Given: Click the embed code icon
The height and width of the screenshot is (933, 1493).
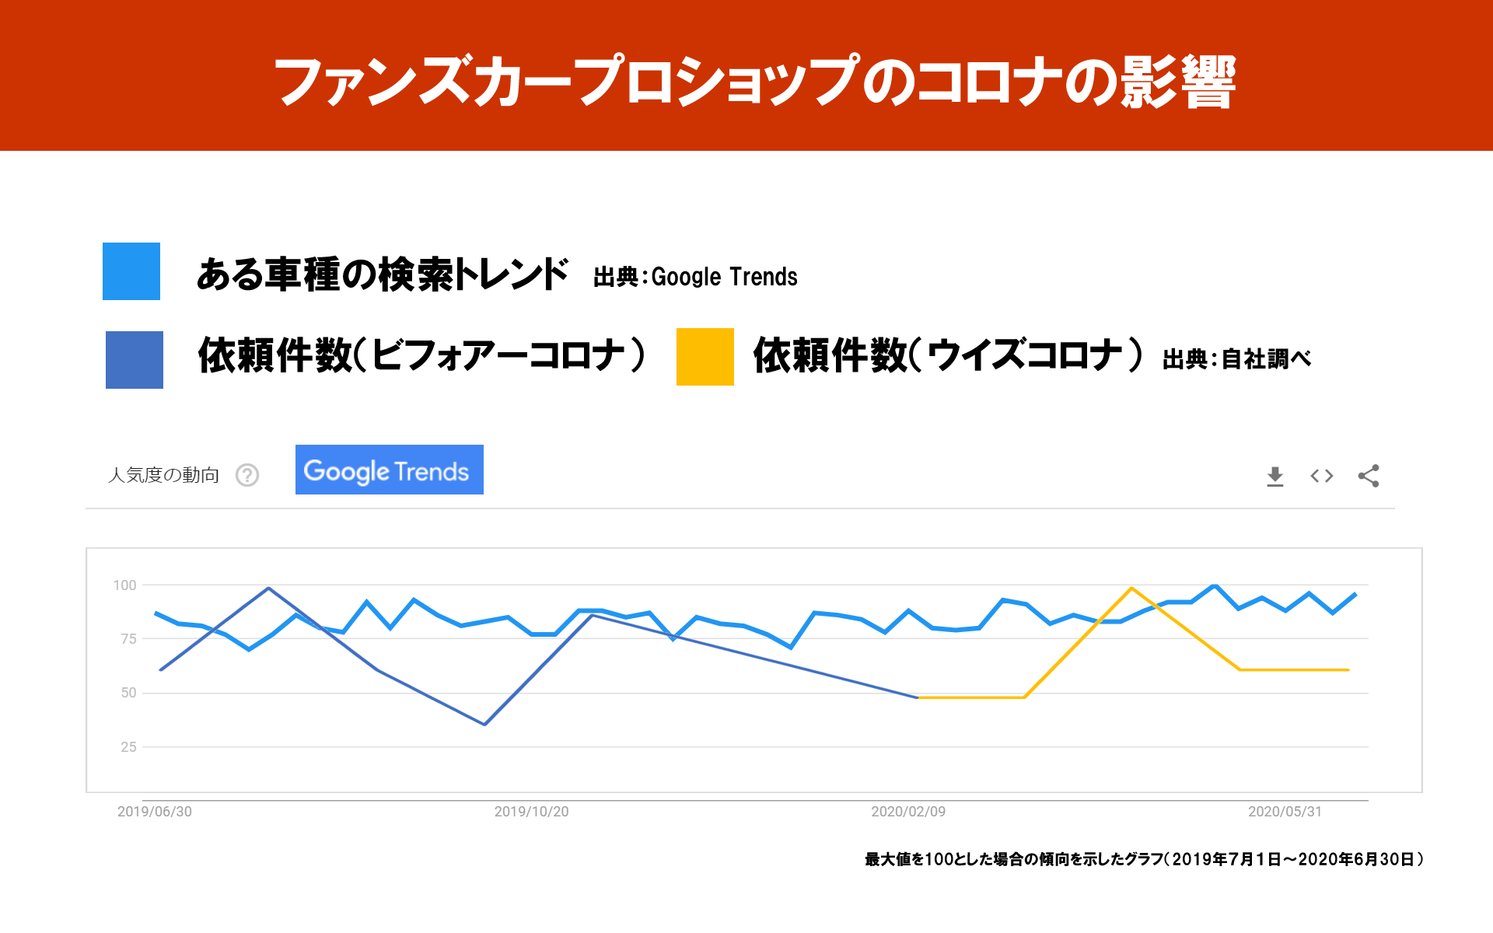Looking at the screenshot, I should click(1322, 476).
